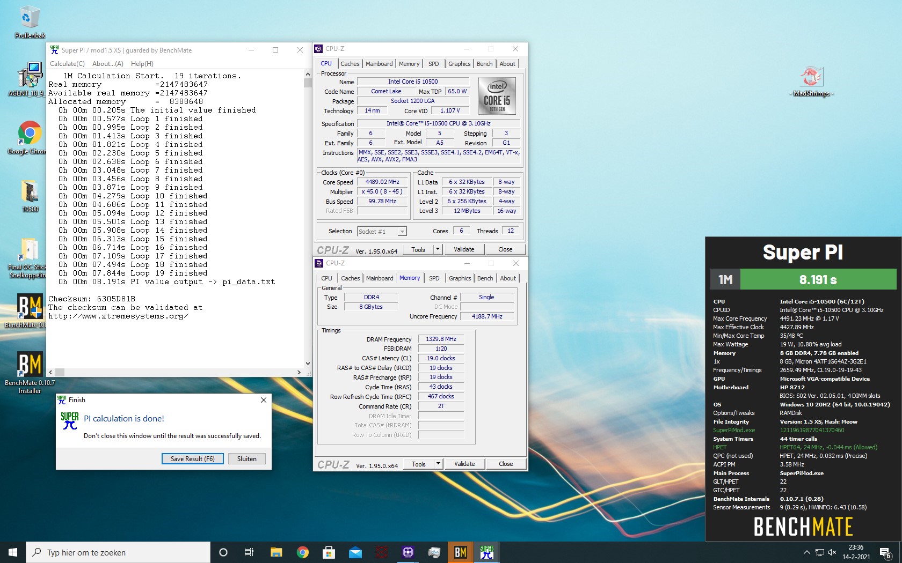Switch to Memory tab in upper CPU-Z
The image size is (902, 563).
point(409,64)
